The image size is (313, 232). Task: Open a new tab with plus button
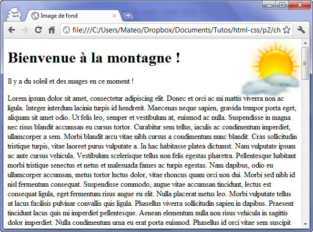(x=128, y=16)
